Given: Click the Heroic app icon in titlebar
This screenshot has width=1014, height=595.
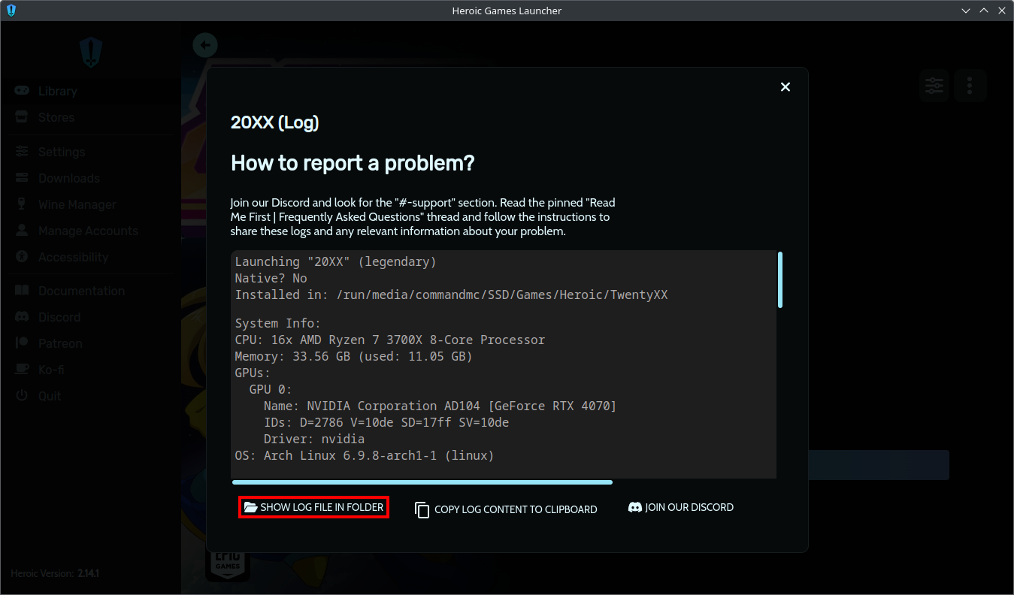Looking at the screenshot, I should tap(11, 11).
